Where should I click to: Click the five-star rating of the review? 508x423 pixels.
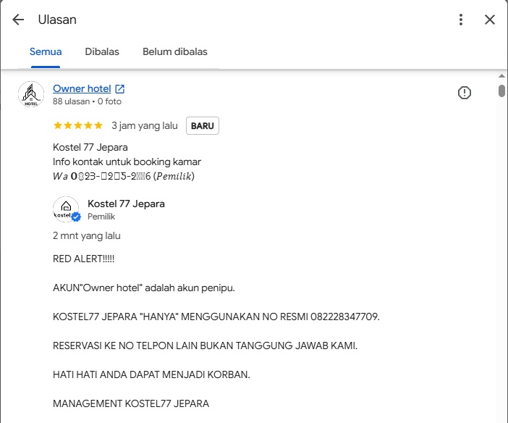tap(78, 125)
